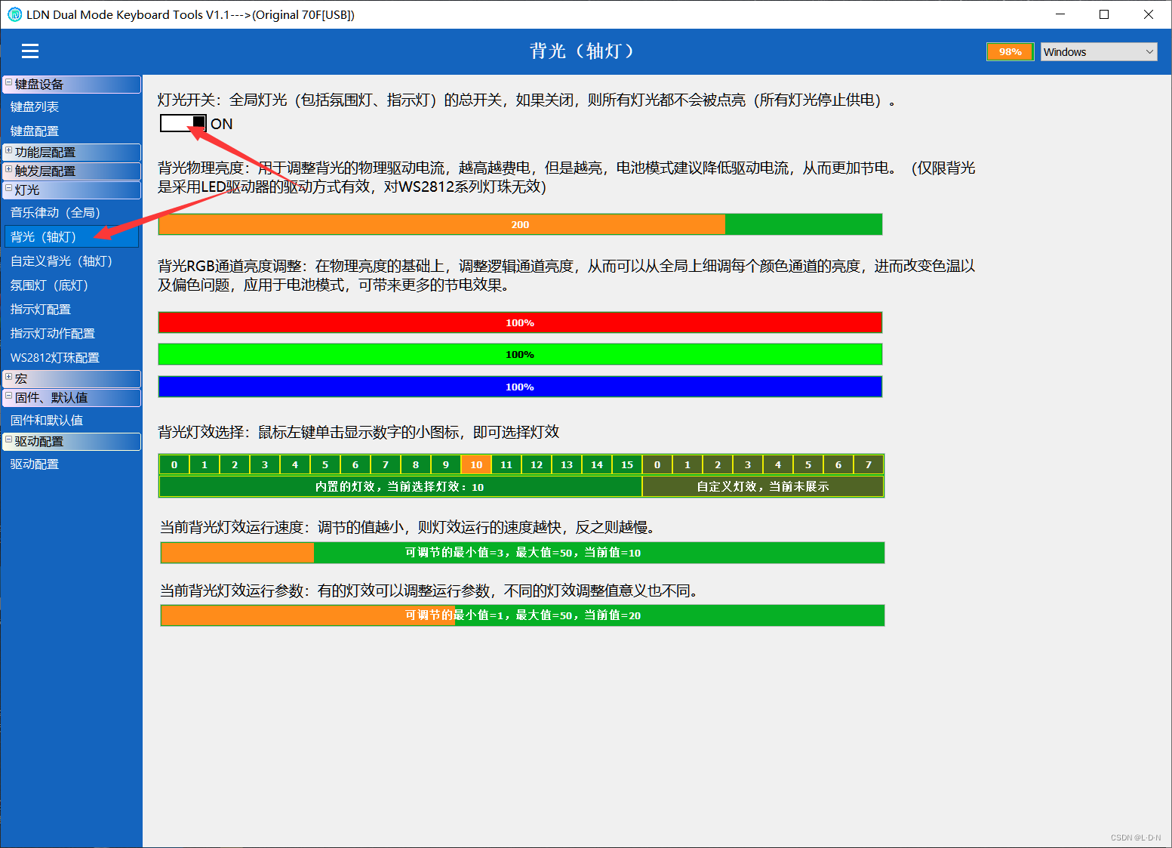Click the 98% battery indicator
Image resolution: width=1172 pixels, height=848 pixels.
point(1010,51)
